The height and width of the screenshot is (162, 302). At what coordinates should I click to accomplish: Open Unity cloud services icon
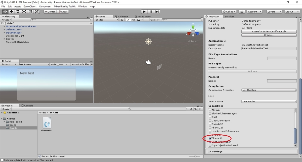[242, 12]
